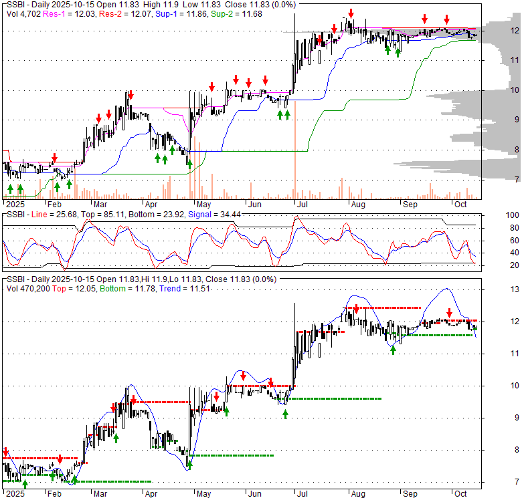Click the 2025 label under the top chart
This screenshot has width=522, height=498.
tap(15, 204)
